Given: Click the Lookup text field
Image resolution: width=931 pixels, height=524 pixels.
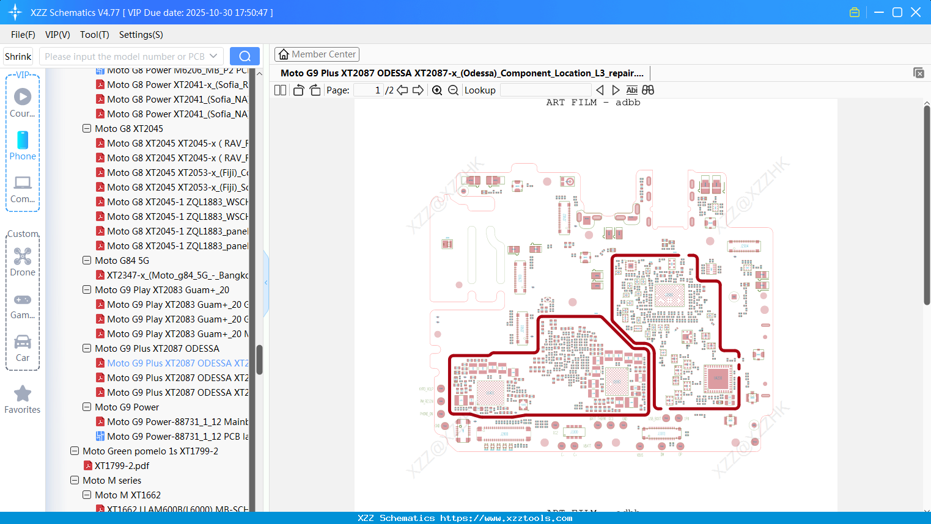Looking at the screenshot, I should (x=545, y=90).
